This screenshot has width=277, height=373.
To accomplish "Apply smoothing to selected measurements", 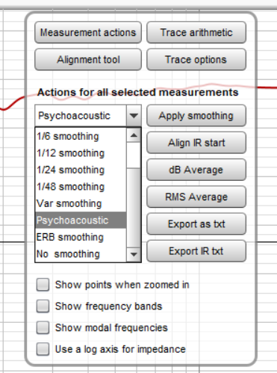I will [196, 116].
